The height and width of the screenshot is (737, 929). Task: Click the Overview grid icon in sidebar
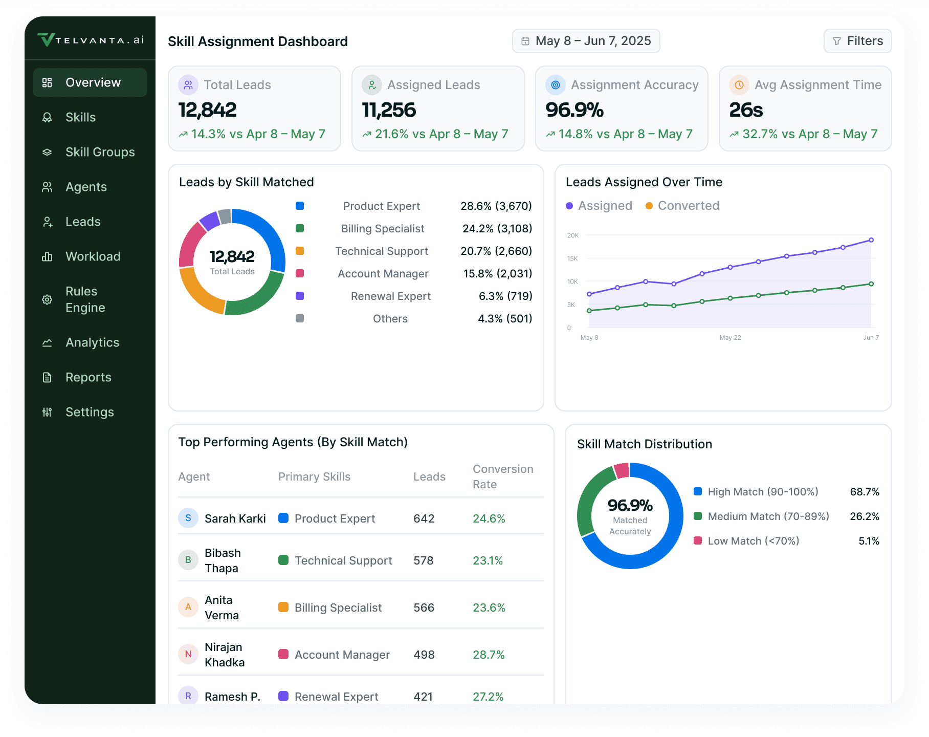(x=47, y=82)
